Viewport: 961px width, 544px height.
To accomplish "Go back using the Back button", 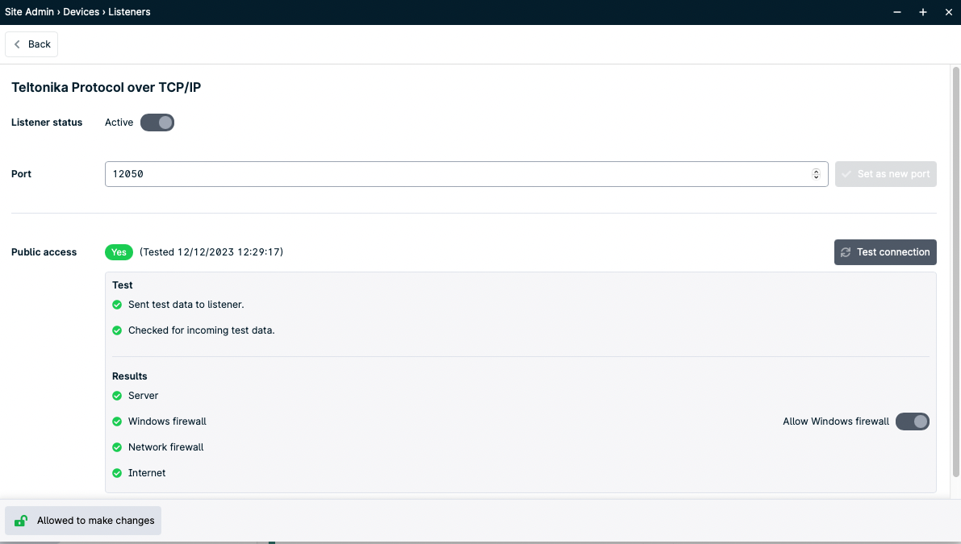I will pos(31,44).
